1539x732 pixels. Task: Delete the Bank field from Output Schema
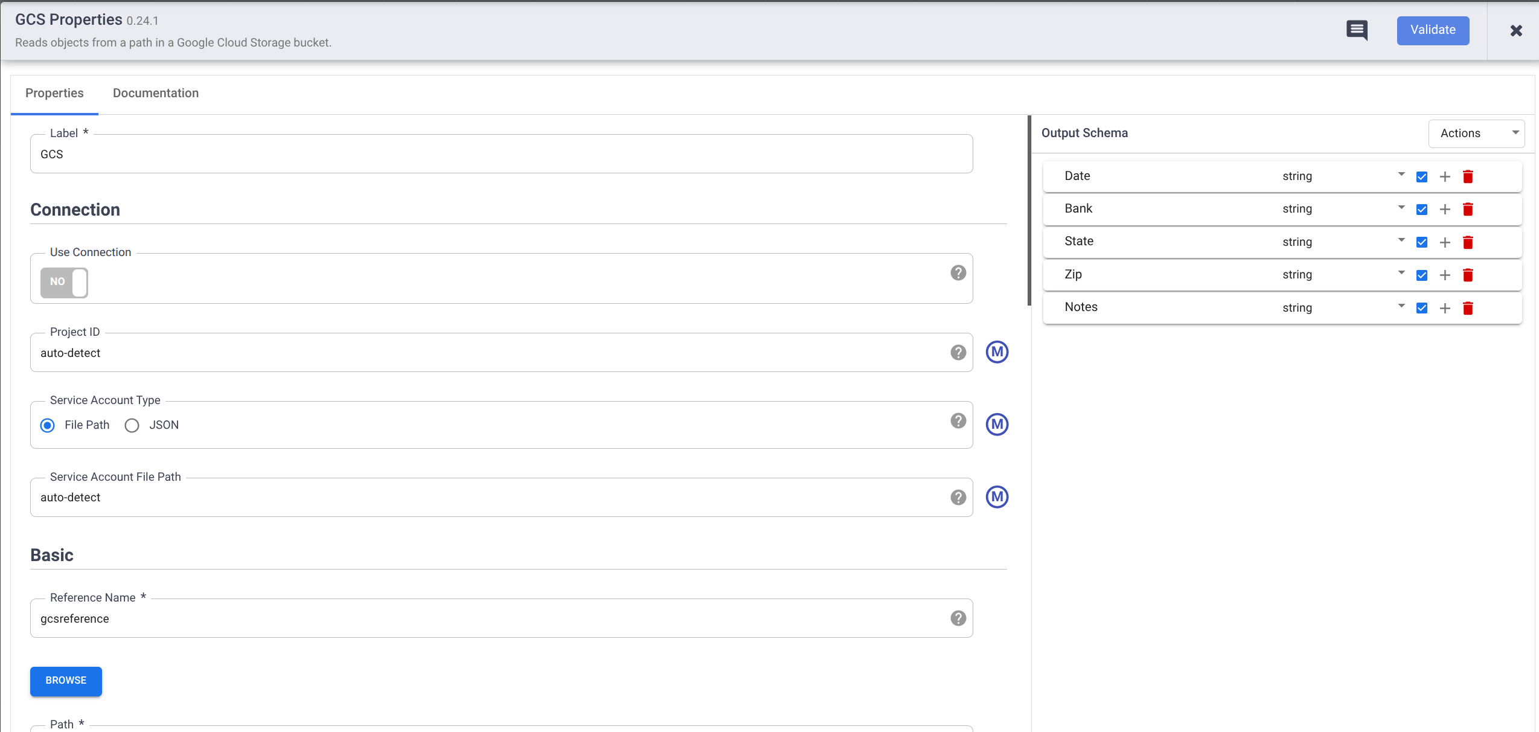(x=1468, y=209)
